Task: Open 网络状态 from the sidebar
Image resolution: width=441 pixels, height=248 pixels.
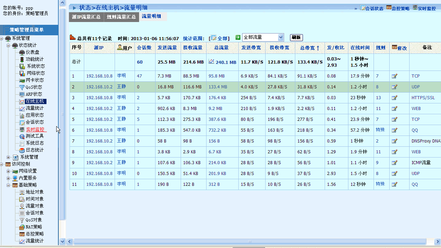Action: click(36, 73)
